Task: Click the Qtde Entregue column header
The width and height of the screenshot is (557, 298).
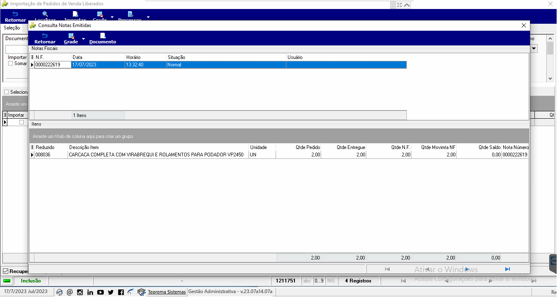Action: tap(344, 147)
